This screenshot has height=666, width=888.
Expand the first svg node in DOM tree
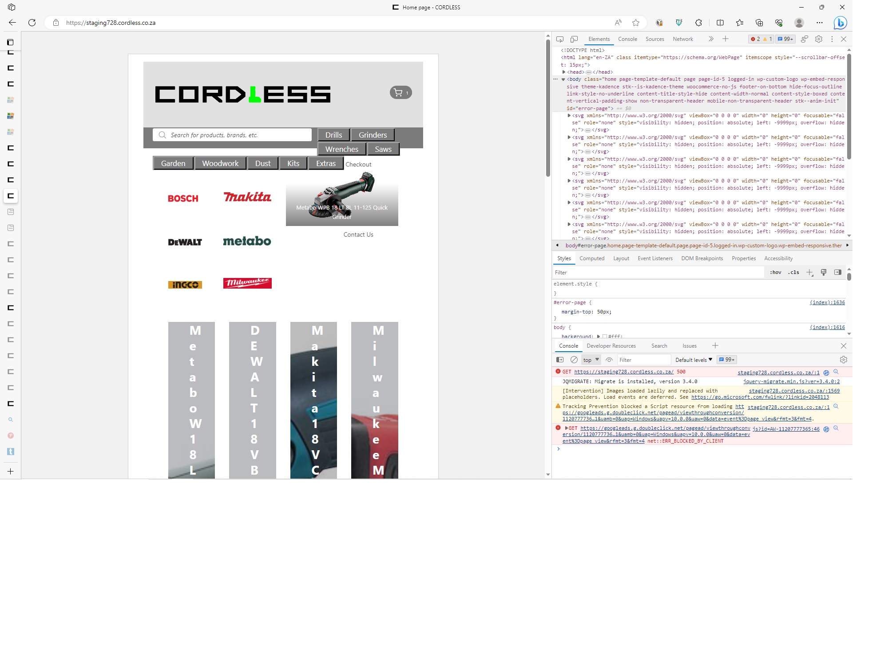coord(569,115)
